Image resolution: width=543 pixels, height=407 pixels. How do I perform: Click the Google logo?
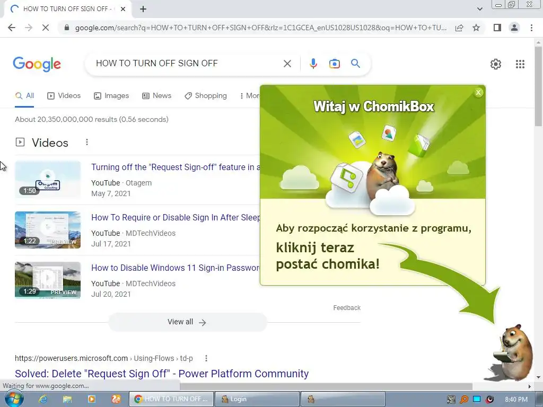pyautogui.click(x=37, y=64)
